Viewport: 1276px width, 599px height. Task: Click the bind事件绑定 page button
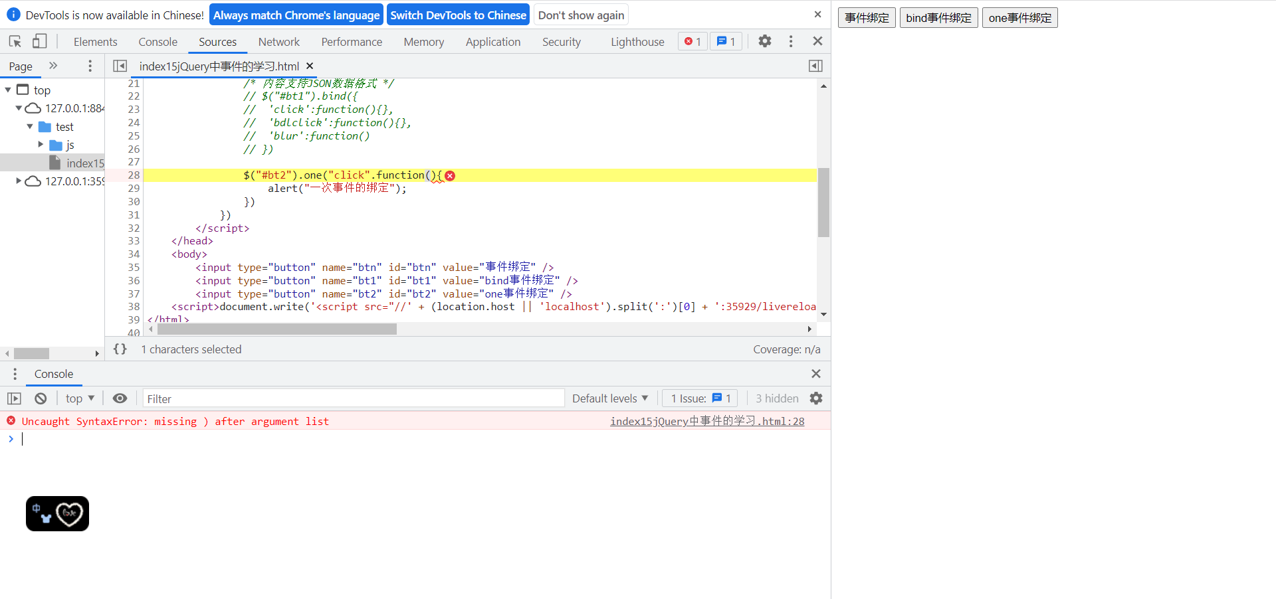click(x=938, y=18)
